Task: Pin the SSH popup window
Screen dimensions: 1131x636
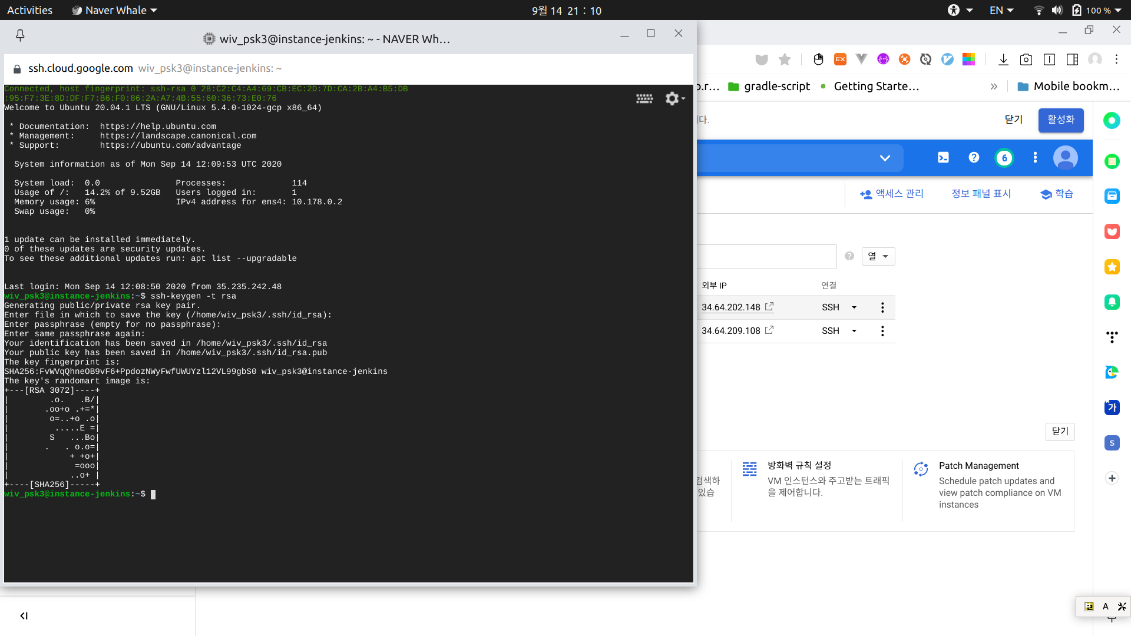Action: point(20,36)
